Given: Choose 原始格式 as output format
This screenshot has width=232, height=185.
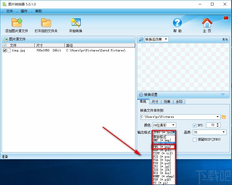Looking at the screenshot, I should point(159,137).
